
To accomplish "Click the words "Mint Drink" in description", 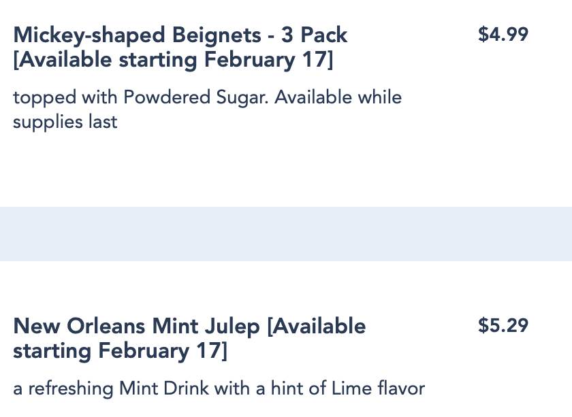I will point(163,389).
